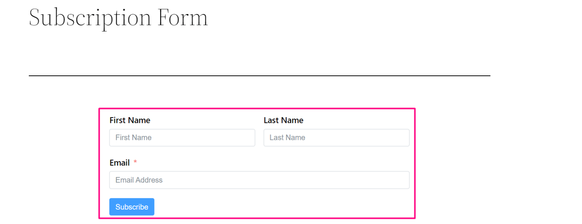Click the "Subscription Form" page heading

118,17
